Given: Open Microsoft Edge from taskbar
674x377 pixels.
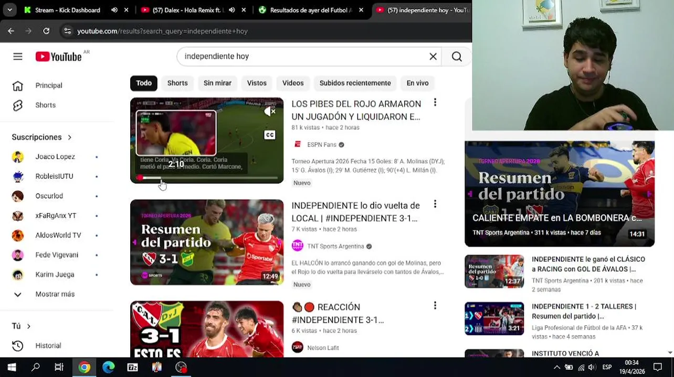Looking at the screenshot, I should coord(108,368).
